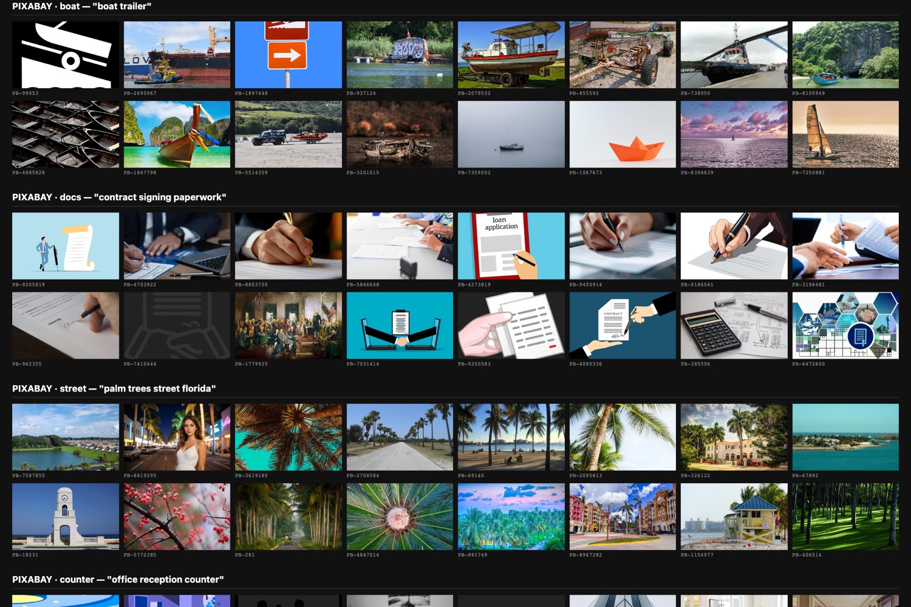
Task: Select the historic signing painting thumbnail
Action: coord(288,325)
